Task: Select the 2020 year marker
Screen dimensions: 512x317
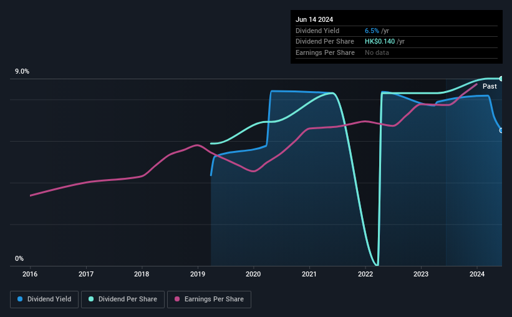Action: click(253, 274)
